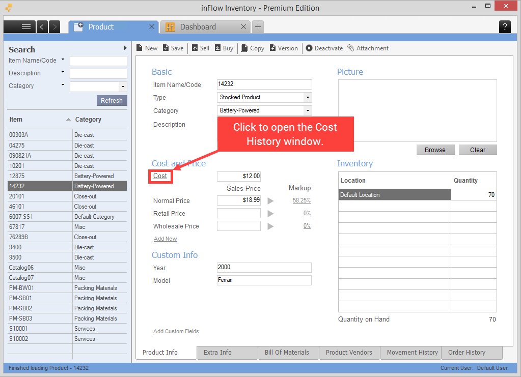The width and height of the screenshot is (521, 377).
Task: Click the Add Custom Fields link
Action: tap(176, 332)
